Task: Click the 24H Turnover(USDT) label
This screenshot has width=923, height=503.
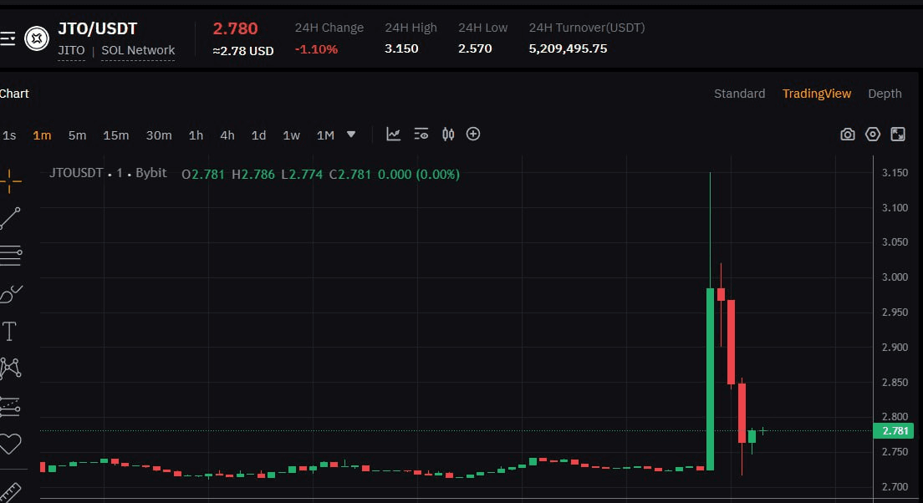Action: coord(587,28)
